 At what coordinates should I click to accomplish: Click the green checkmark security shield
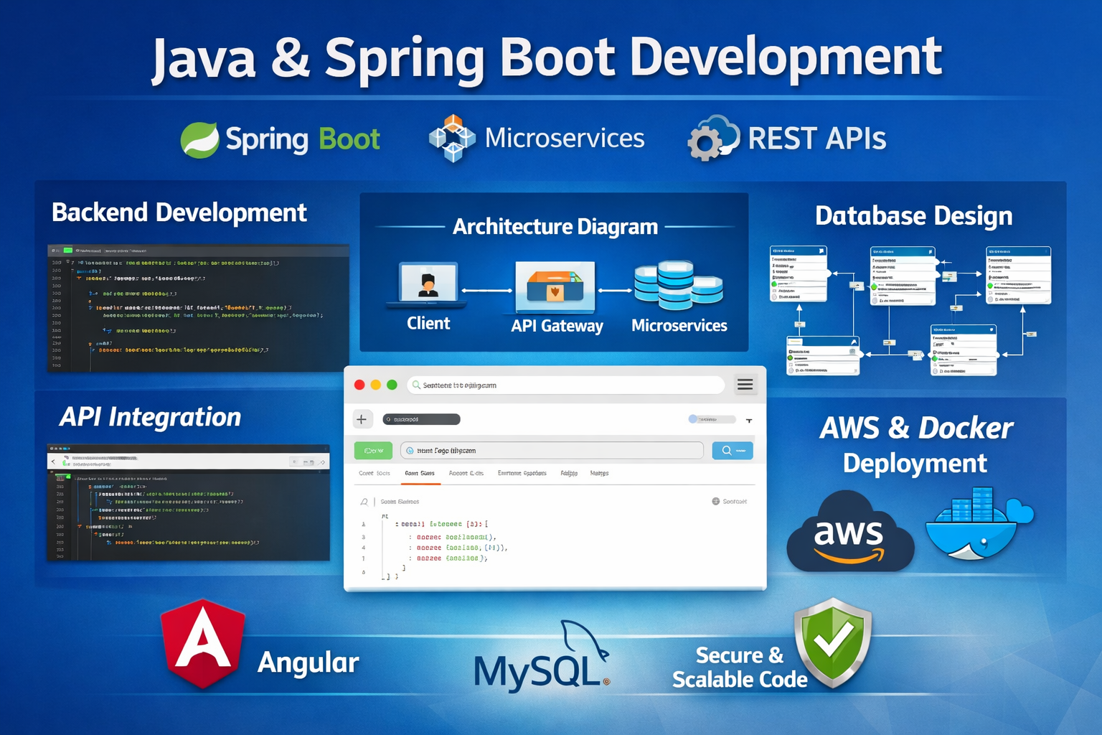click(832, 641)
